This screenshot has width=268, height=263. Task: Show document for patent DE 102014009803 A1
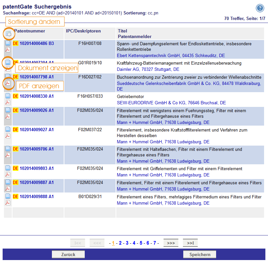[8, 168]
